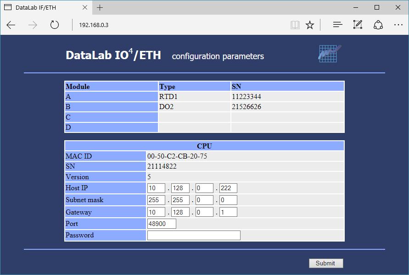Edit the fourth Subnet mask octet
409x275 pixels.
point(228,200)
